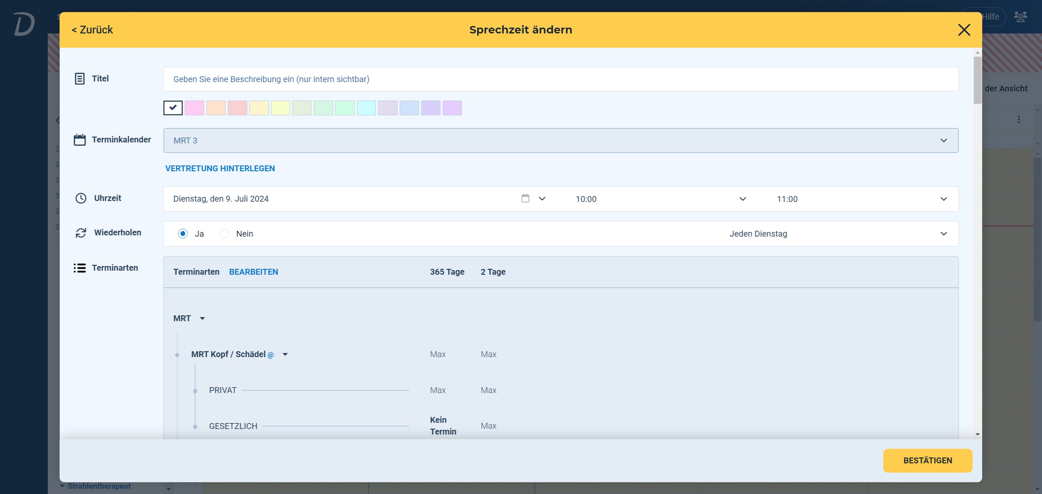Click the dialog scroll down arrow
Screen dimensions: 1042x494
tap(978, 435)
